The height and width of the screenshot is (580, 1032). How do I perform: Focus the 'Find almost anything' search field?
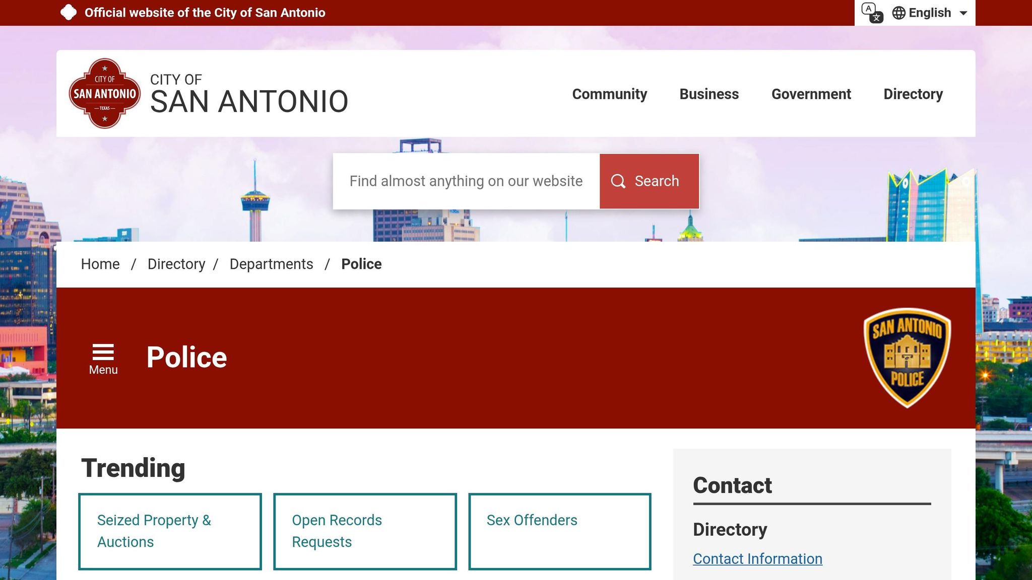coord(466,181)
